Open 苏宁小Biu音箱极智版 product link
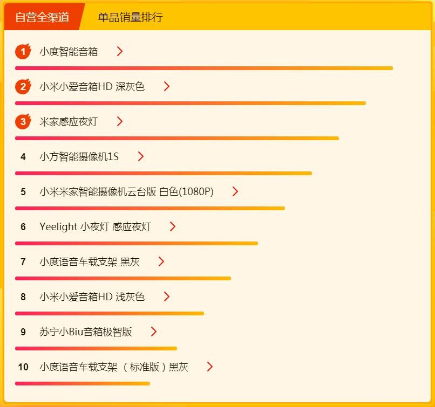This screenshot has height=407, width=435. click(86, 332)
